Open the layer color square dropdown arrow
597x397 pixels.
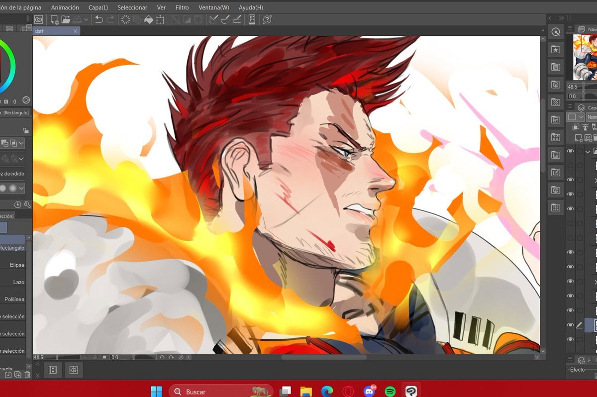[x=581, y=117]
